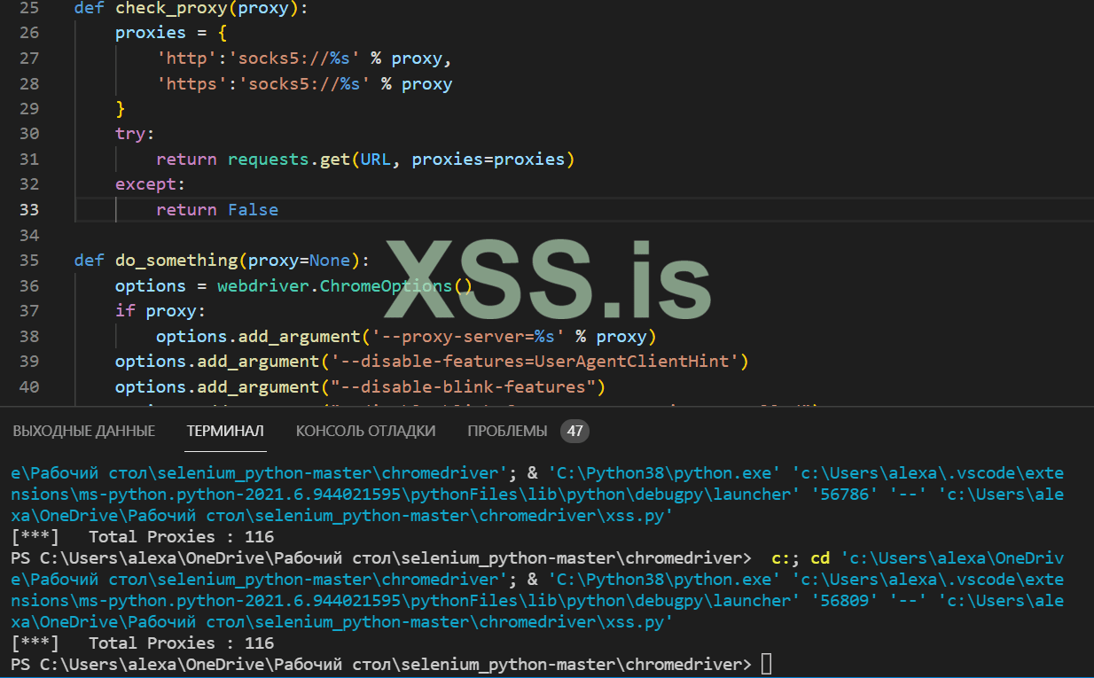The height and width of the screenshot is (678, 1094).
Task: Click the try: keyword
Action: [x=135, y=135]
